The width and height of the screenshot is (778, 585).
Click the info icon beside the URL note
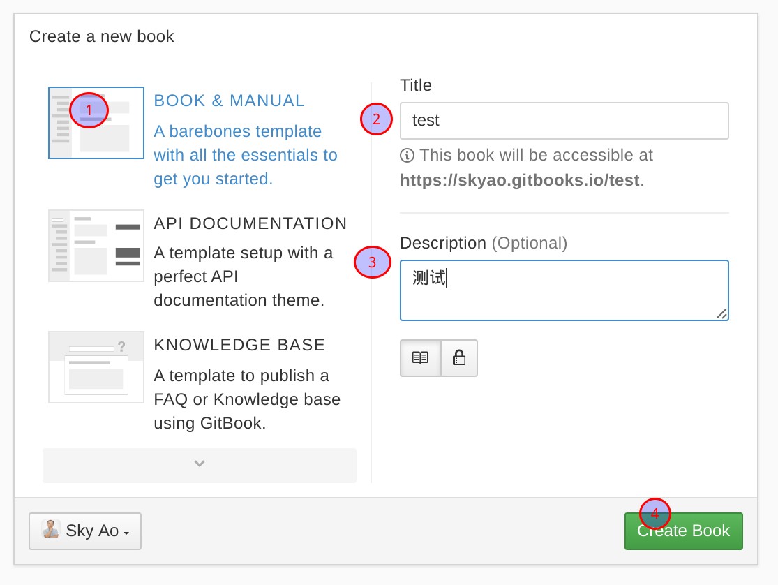[407, 155]
